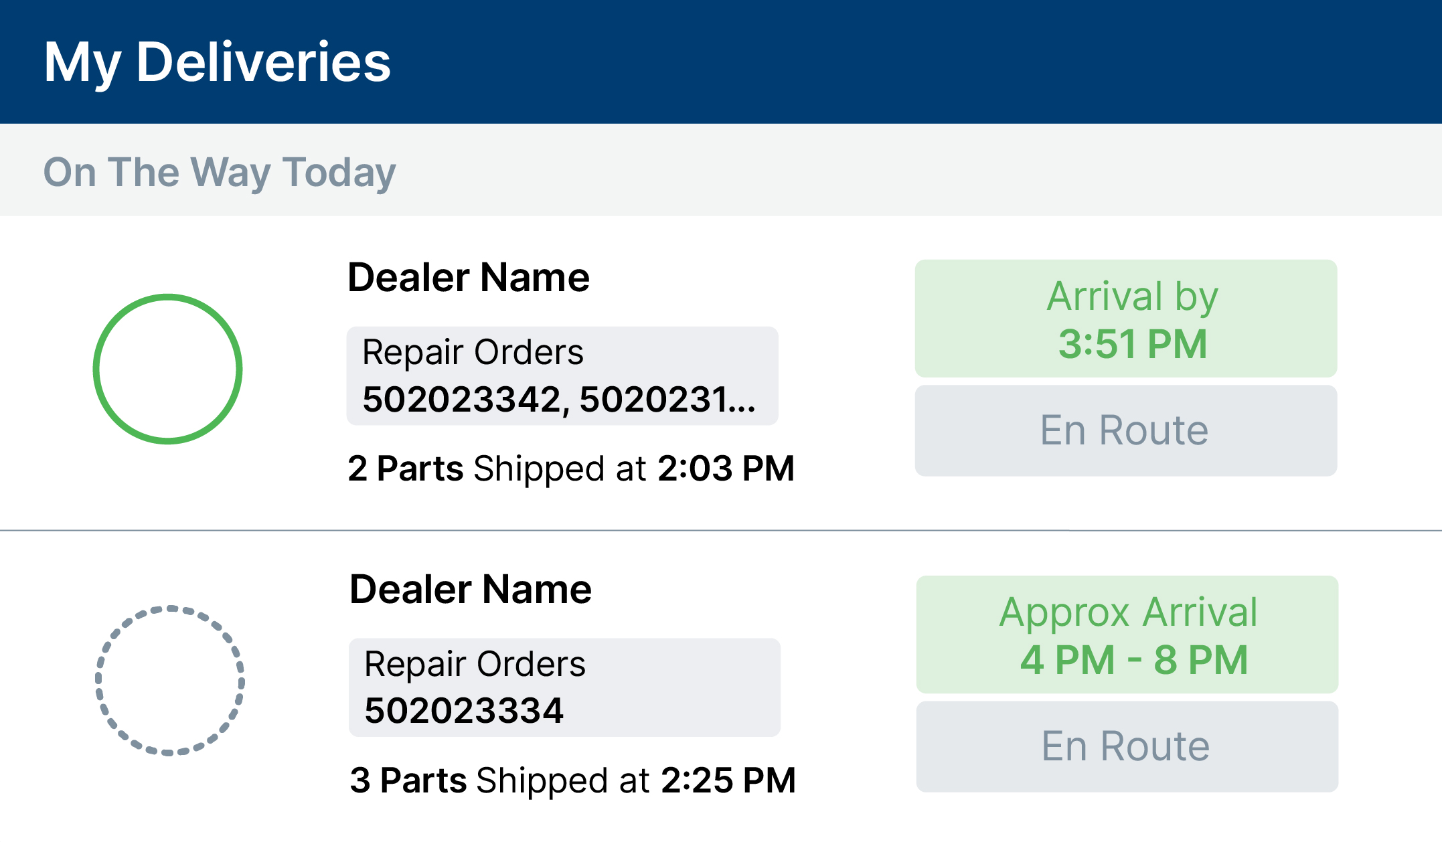Select the My Deliveries header title

[217, 62]
